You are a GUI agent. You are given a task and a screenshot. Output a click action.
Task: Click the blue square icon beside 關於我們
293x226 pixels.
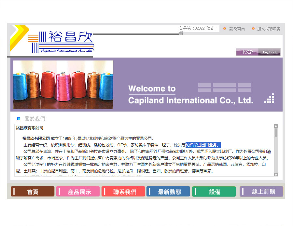click(19, 119)
